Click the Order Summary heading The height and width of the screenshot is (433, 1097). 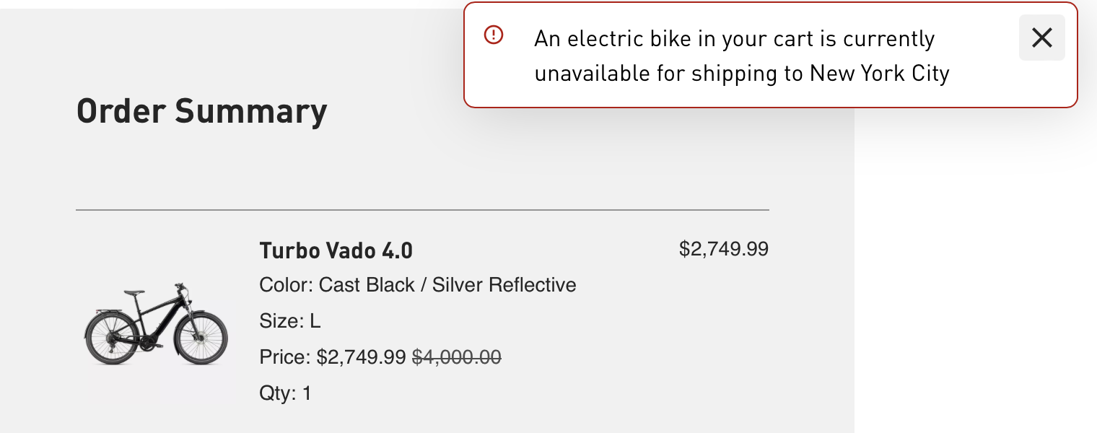(x=201, y=111)
